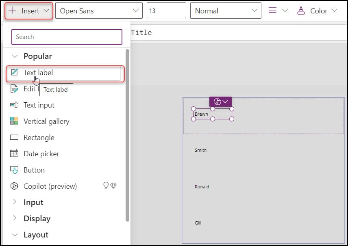
Task: Open the Insert menu button
Action: point(28,11)
